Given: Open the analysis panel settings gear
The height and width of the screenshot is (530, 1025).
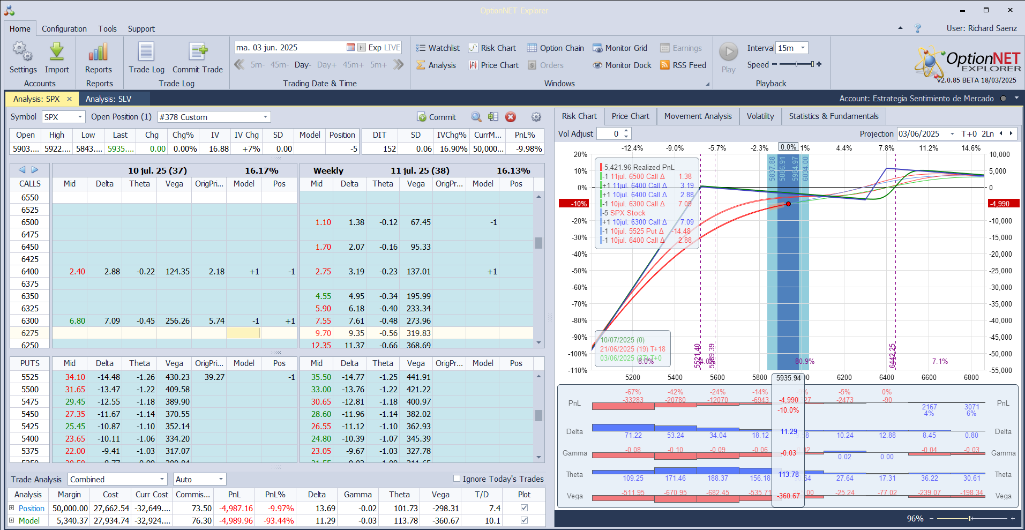Looking at the screenshot, I should click(x=536, y=117).
